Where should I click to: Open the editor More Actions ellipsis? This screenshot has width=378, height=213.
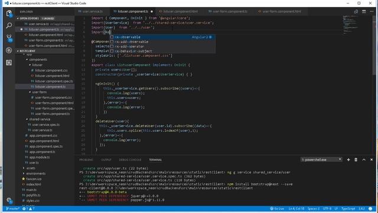[372, 12]
